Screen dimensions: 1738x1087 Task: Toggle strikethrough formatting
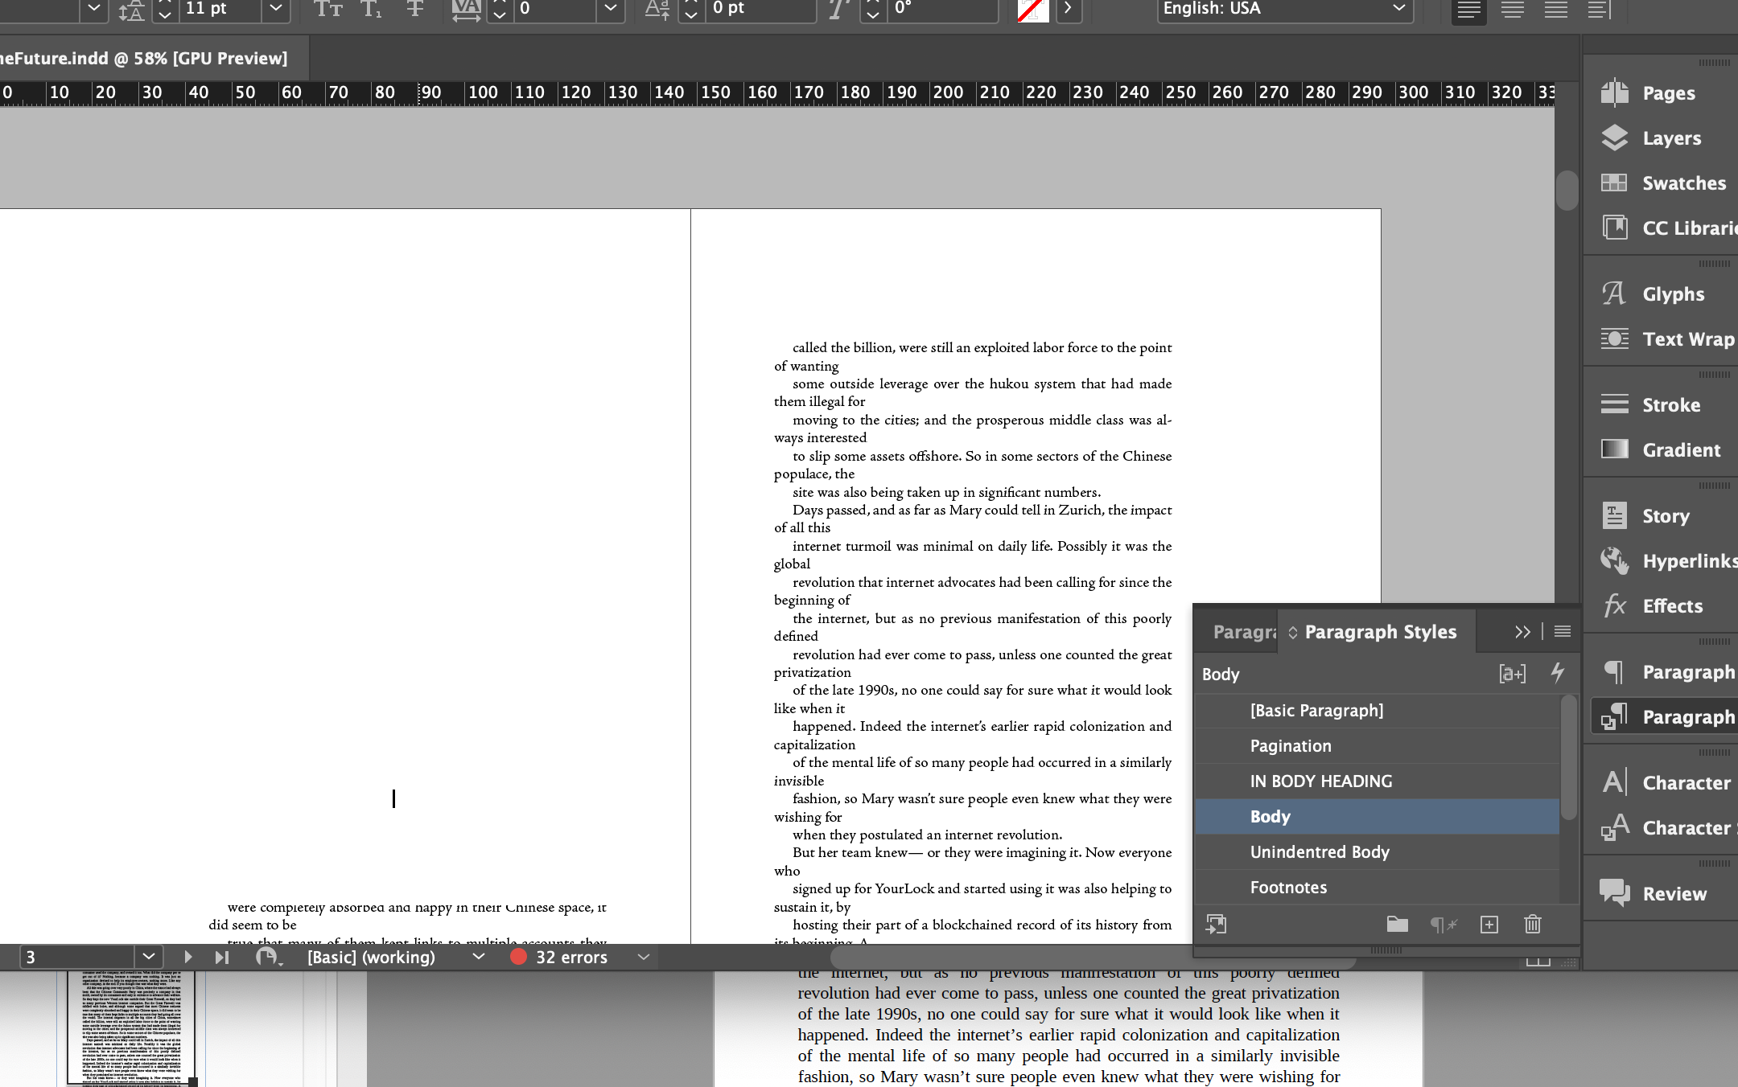click(414, 10)
